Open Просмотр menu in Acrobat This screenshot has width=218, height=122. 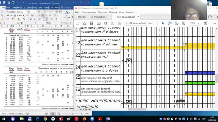coord(103,12)
